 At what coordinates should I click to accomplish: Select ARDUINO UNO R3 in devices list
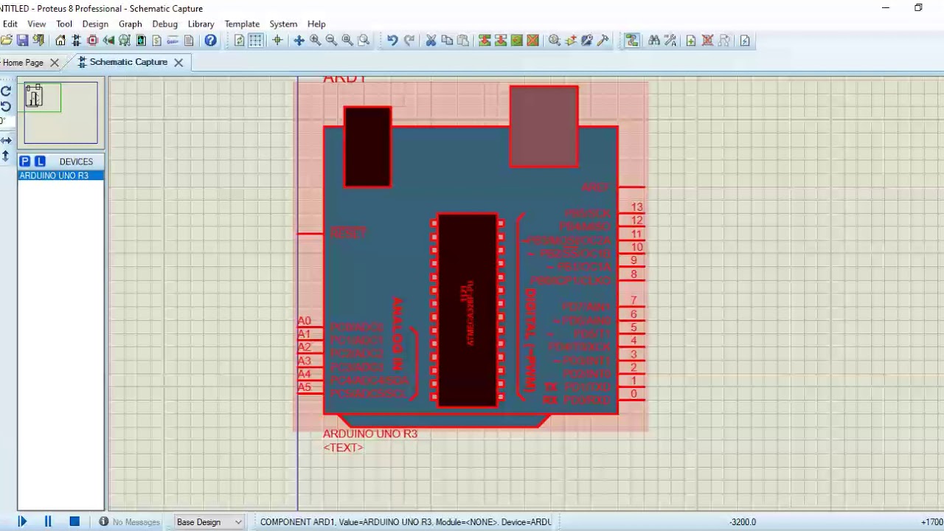point(61,176)
